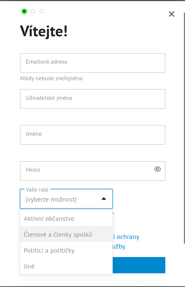Click the large blue submit button
Screen dimensions: 185x287
pyautogui.click(x=139, y=265)
